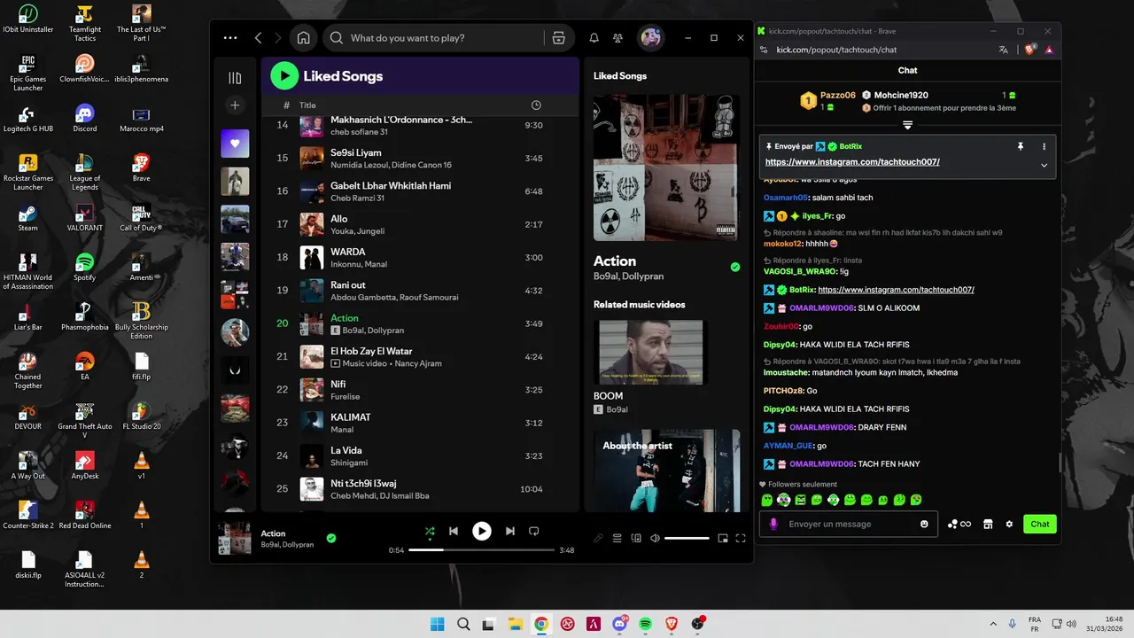Viewport: 1134px width, 638px height.
Task: Open site settings icon in Brave address bar
Action: point(765,50)
